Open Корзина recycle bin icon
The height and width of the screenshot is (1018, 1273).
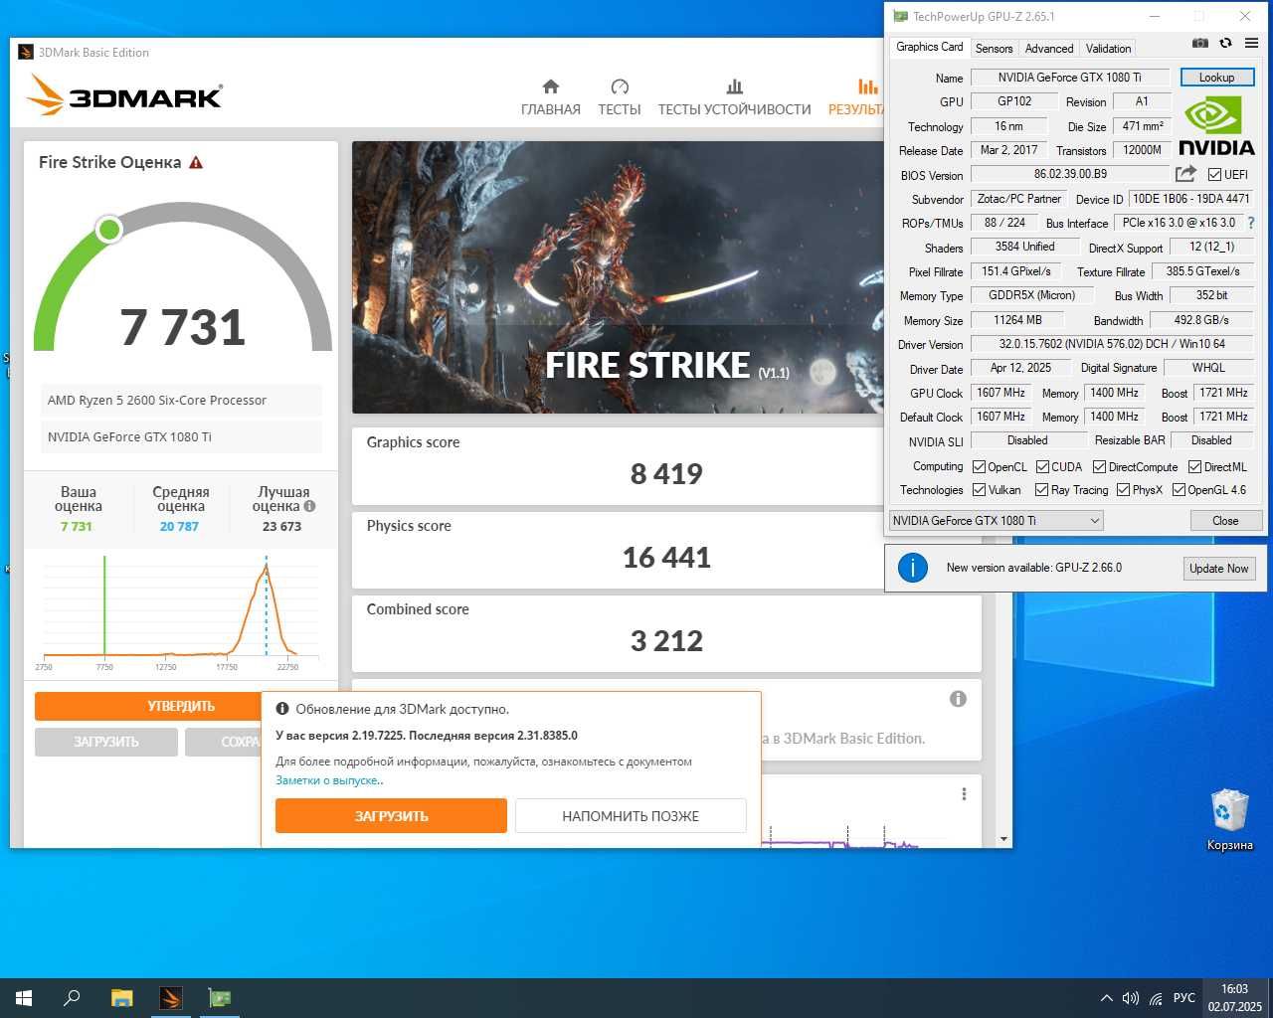pyautogui.click(x=1230, y=820)
